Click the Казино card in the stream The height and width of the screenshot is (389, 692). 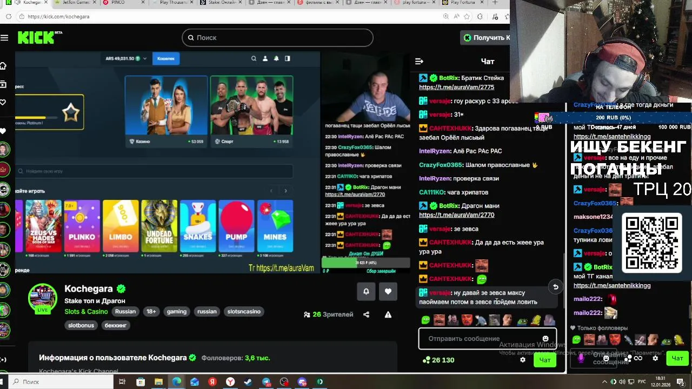pyautogui.click(x=166, y=112)
